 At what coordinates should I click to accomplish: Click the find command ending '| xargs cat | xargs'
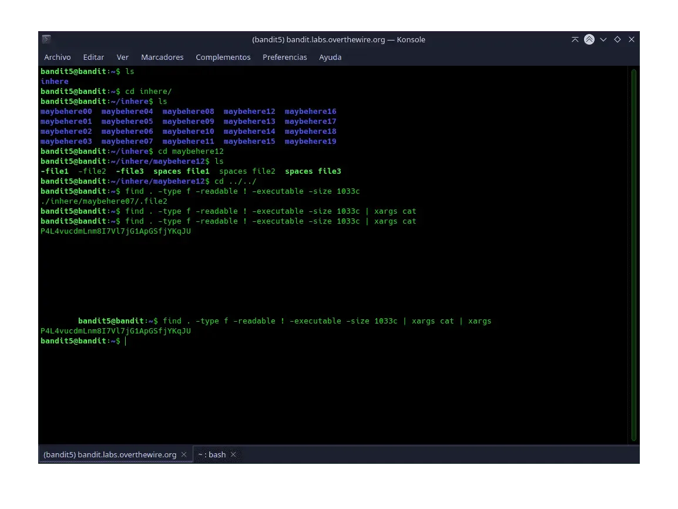point(327,321)
